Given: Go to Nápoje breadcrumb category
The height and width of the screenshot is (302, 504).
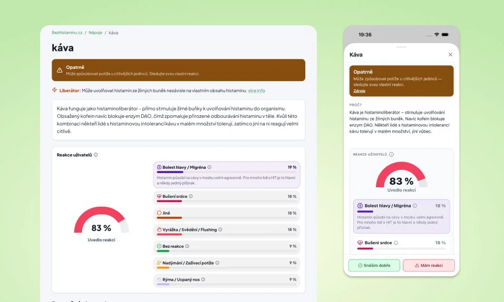Looking at the screenshot, I should [95, 33].
